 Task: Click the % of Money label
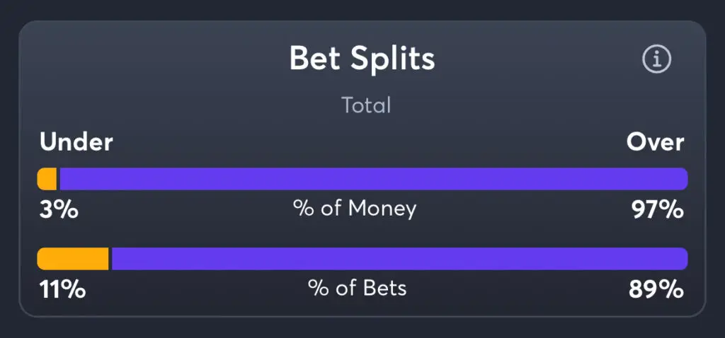click(x=355, y=209)
